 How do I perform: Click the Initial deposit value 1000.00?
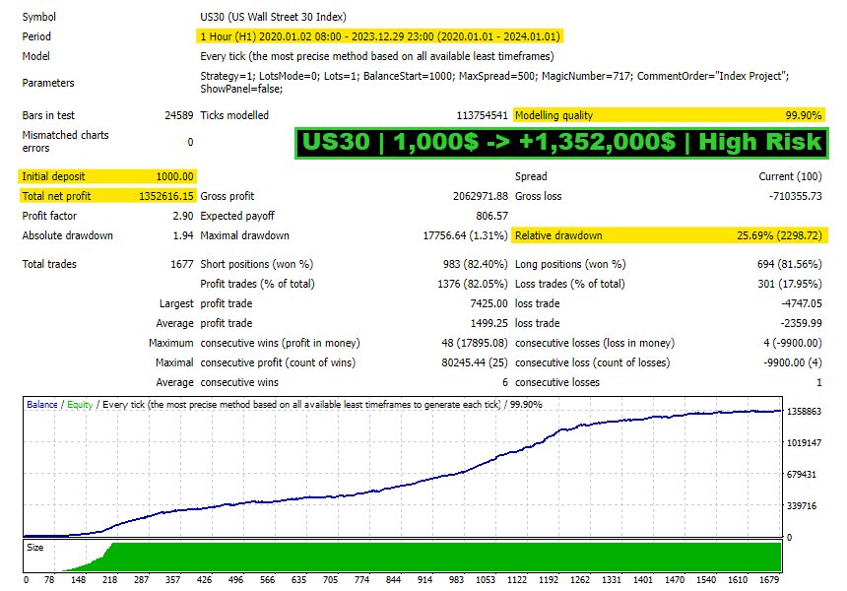[174, 176]
